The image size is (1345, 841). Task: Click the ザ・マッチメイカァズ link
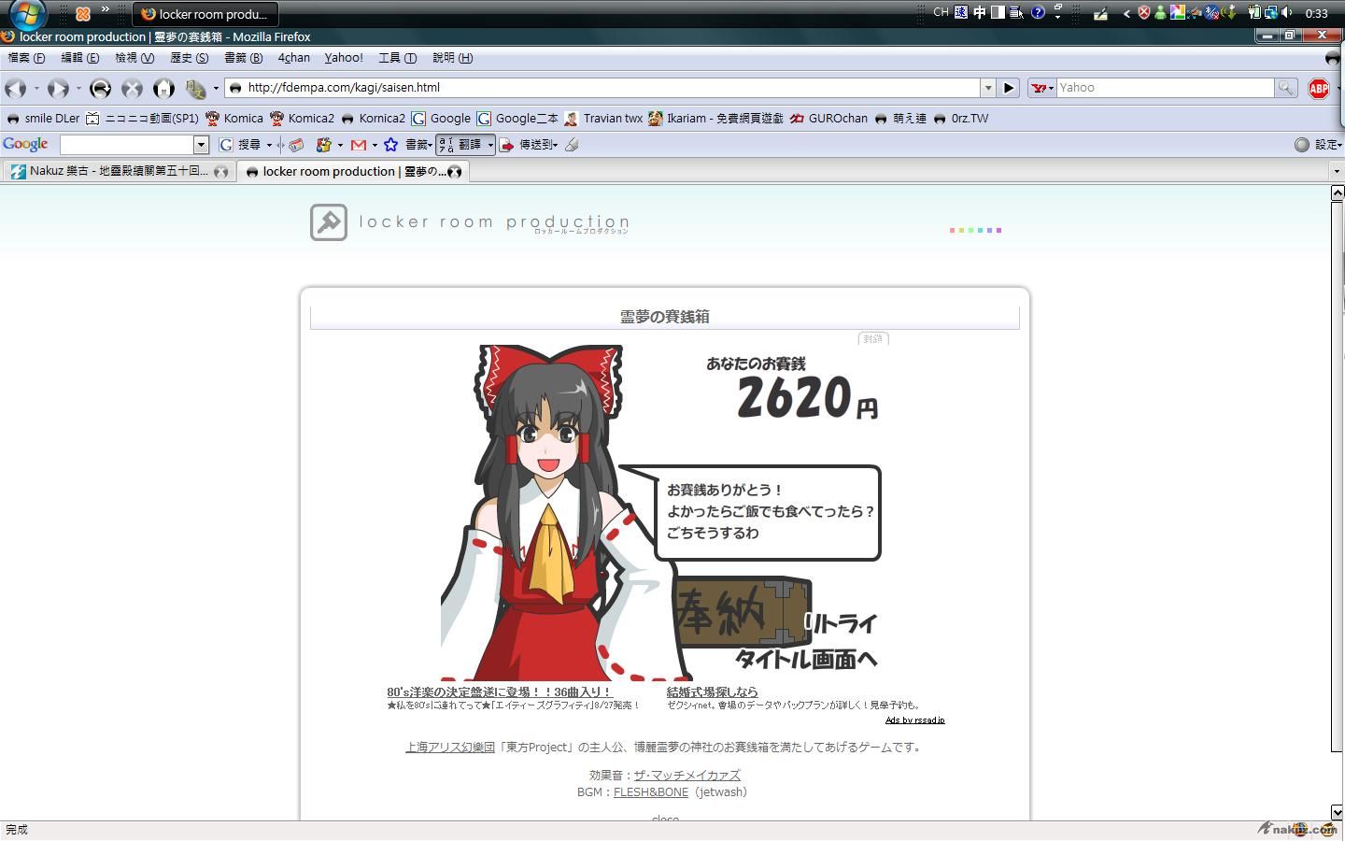[x=687, y=776]
